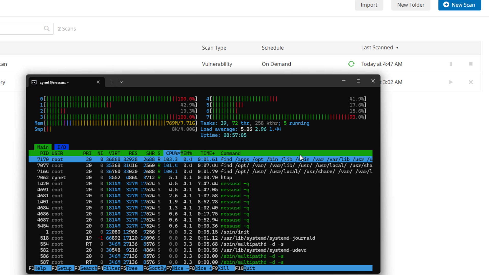
Task: Click F9 Kill in htop footer
Action: coord(223,268)
